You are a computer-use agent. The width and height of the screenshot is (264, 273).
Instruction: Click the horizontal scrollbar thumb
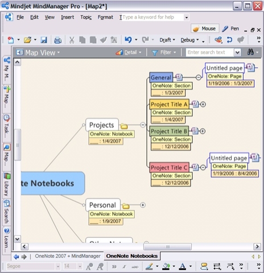tap(167, 247)
